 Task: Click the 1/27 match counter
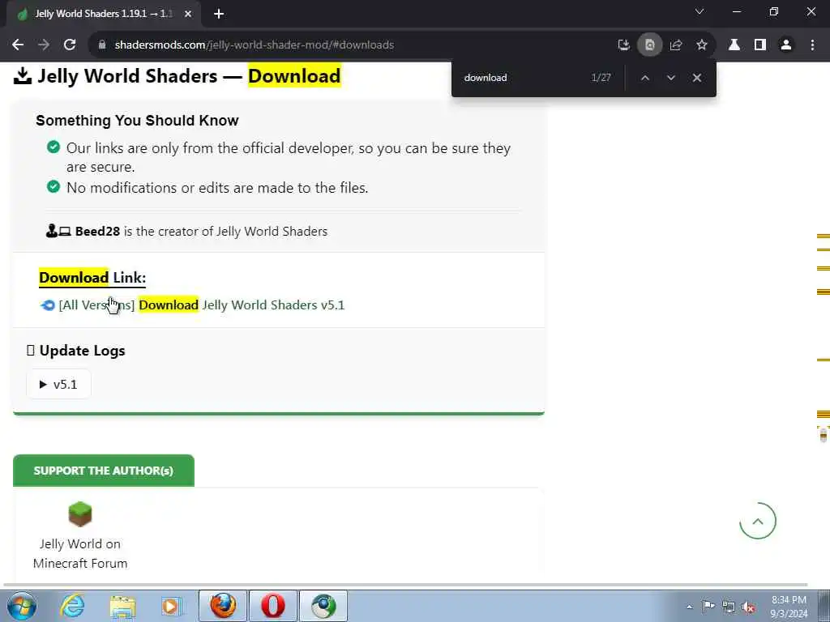tap(601, 78)
